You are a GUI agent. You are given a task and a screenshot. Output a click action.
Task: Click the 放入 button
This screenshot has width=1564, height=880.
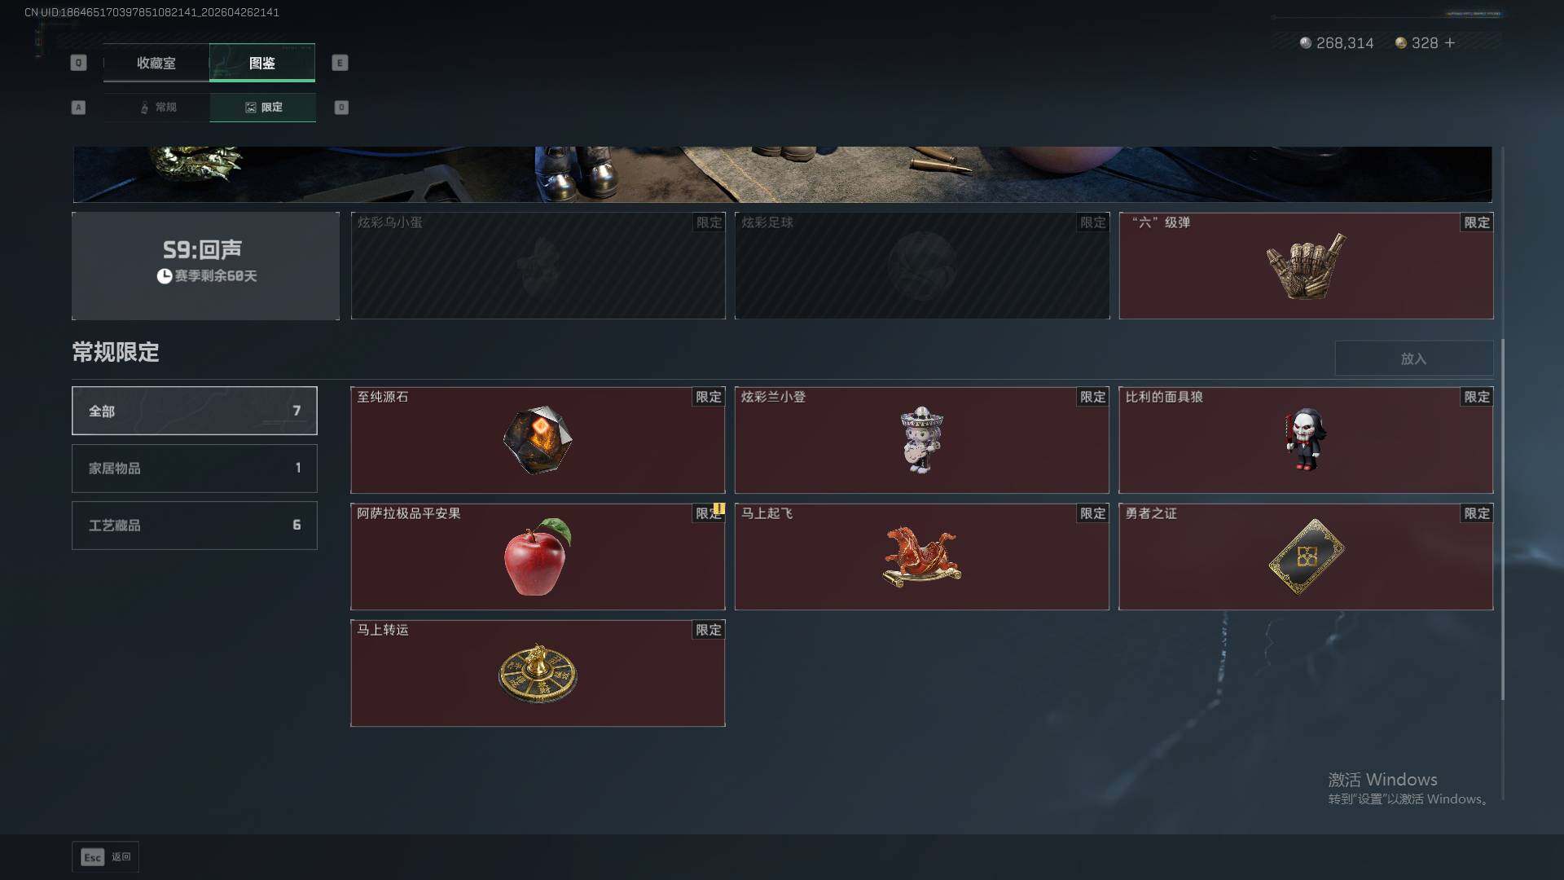[1414, 359]
